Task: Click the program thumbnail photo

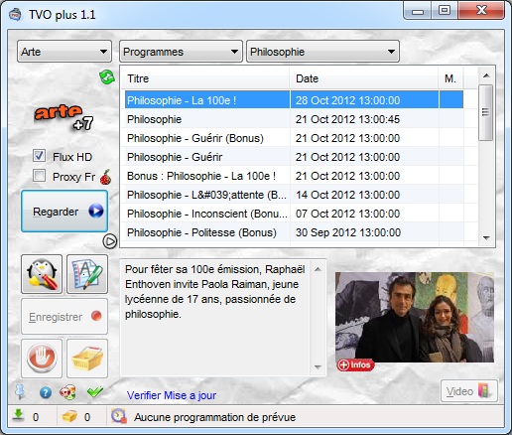Action: [415, 317]
